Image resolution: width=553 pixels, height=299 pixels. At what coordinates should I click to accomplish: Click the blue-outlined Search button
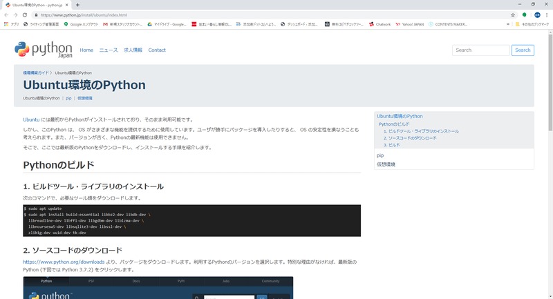click(523, 50)
